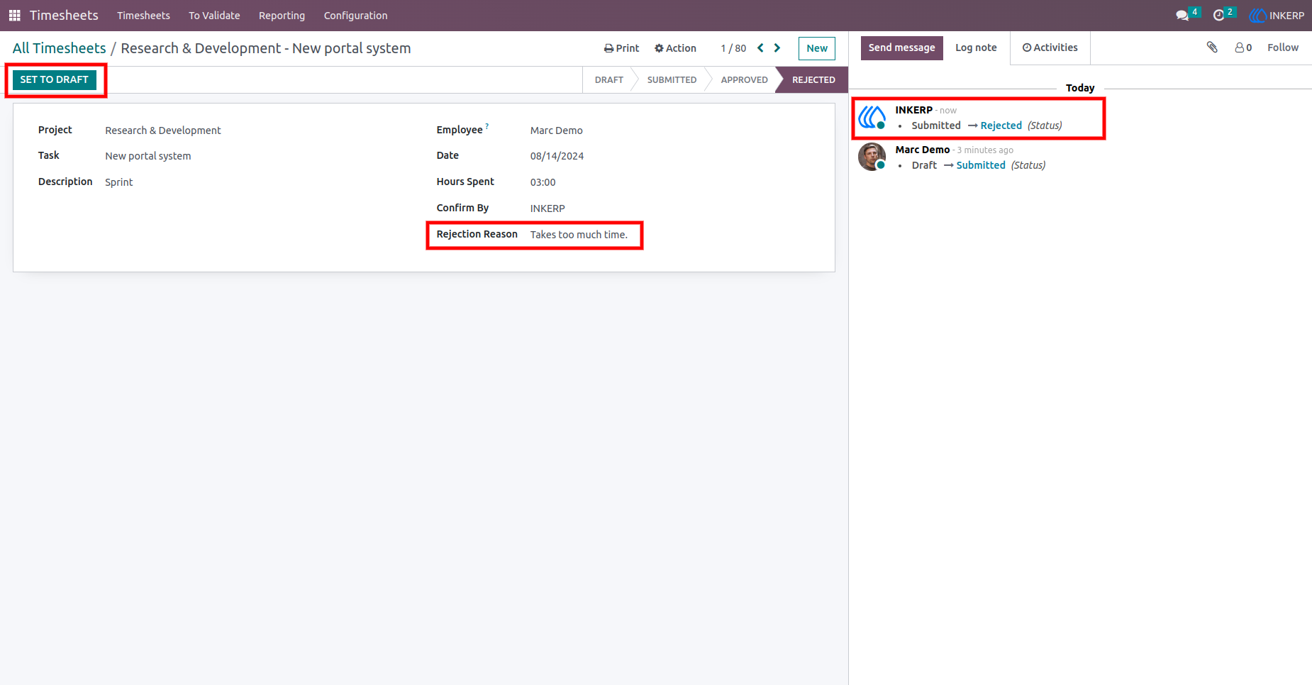This screenshot has width=1312, height=685.
Task: Click the Submitted status text in Marc Demo's log
Action: (981, 165)
